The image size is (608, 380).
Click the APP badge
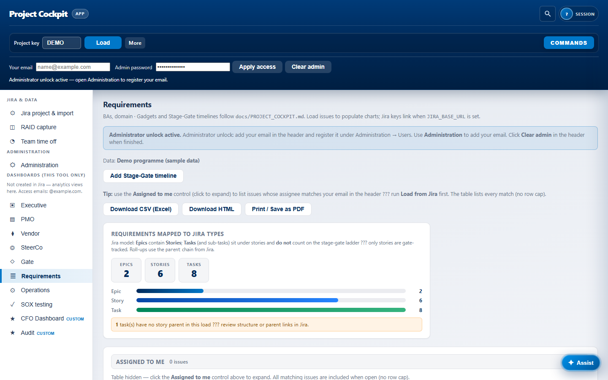coord(80,14)
